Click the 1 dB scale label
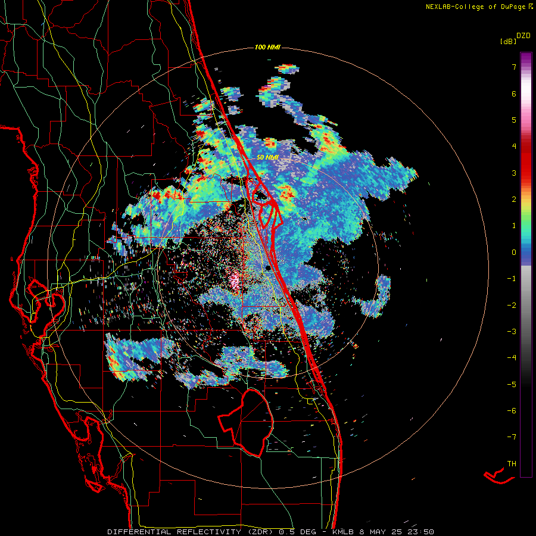This screenshot has width=536, height=536. coord(514,226)
